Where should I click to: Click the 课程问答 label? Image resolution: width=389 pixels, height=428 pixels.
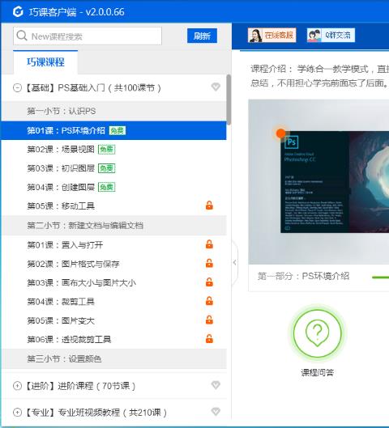317,373
